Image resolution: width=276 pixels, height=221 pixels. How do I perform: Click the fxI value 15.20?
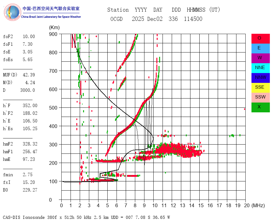29,182
